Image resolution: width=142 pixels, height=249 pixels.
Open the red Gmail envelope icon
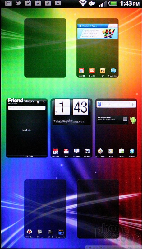pos(66,151)
